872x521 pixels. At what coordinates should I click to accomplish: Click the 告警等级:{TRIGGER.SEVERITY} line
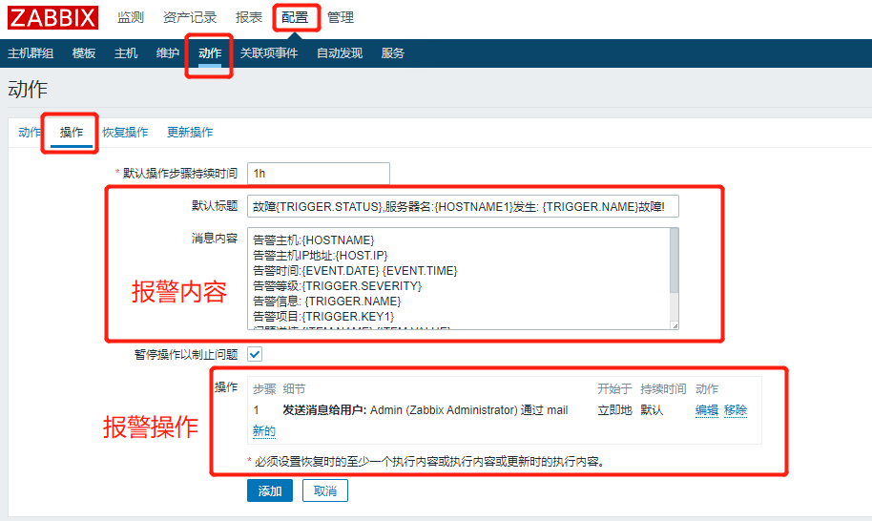[x=338, y=286]
